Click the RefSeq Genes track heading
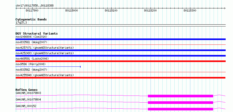Screen dimensions: 233x112 27,90
